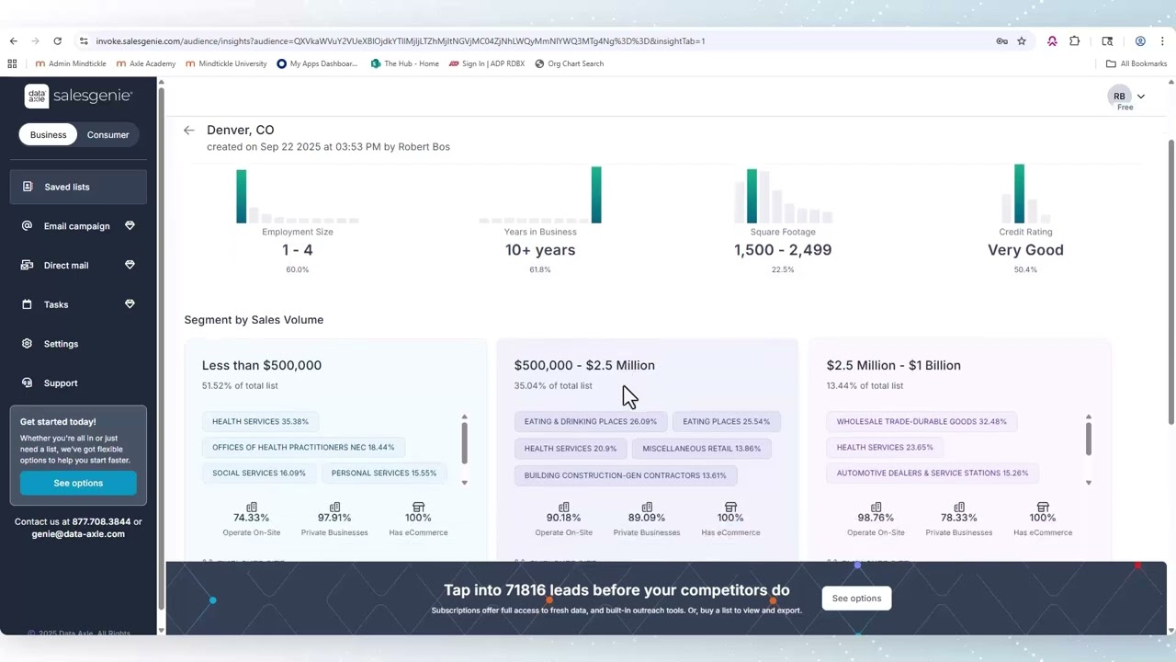This screenshot has width=1176, height=662.
Task: Open Org Chart Search bookmark
Action: click(x=569, y=63)
